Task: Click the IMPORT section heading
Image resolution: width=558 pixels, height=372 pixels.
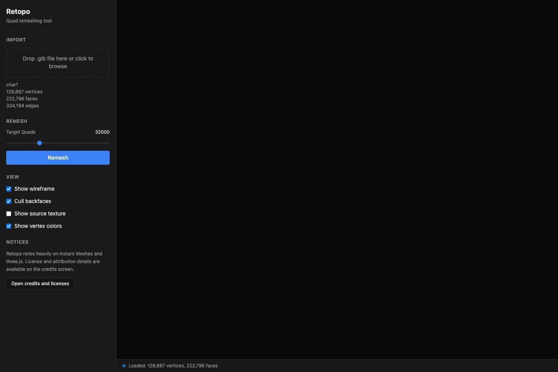Action: (x=16, y=40)
